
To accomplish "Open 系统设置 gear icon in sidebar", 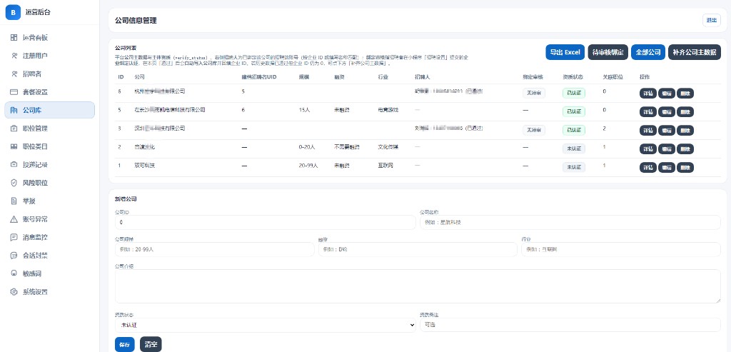I will [14, 292].
